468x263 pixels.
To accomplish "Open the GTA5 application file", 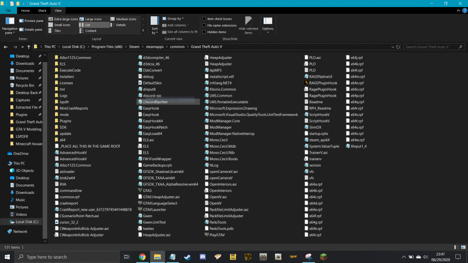I will [x=147, y=191].
